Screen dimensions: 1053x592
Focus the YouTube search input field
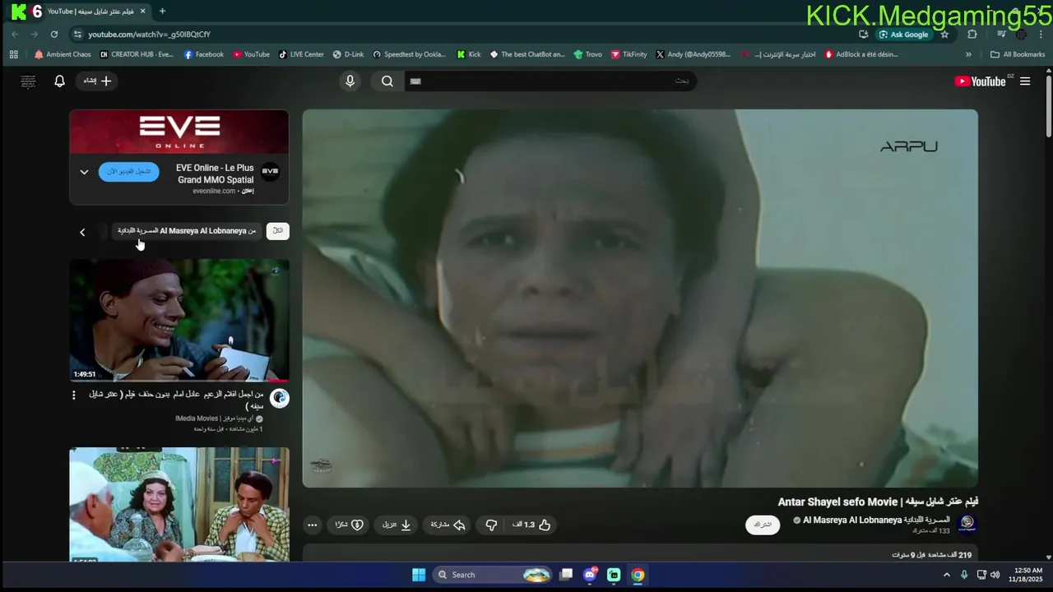[x=550, y=81]
